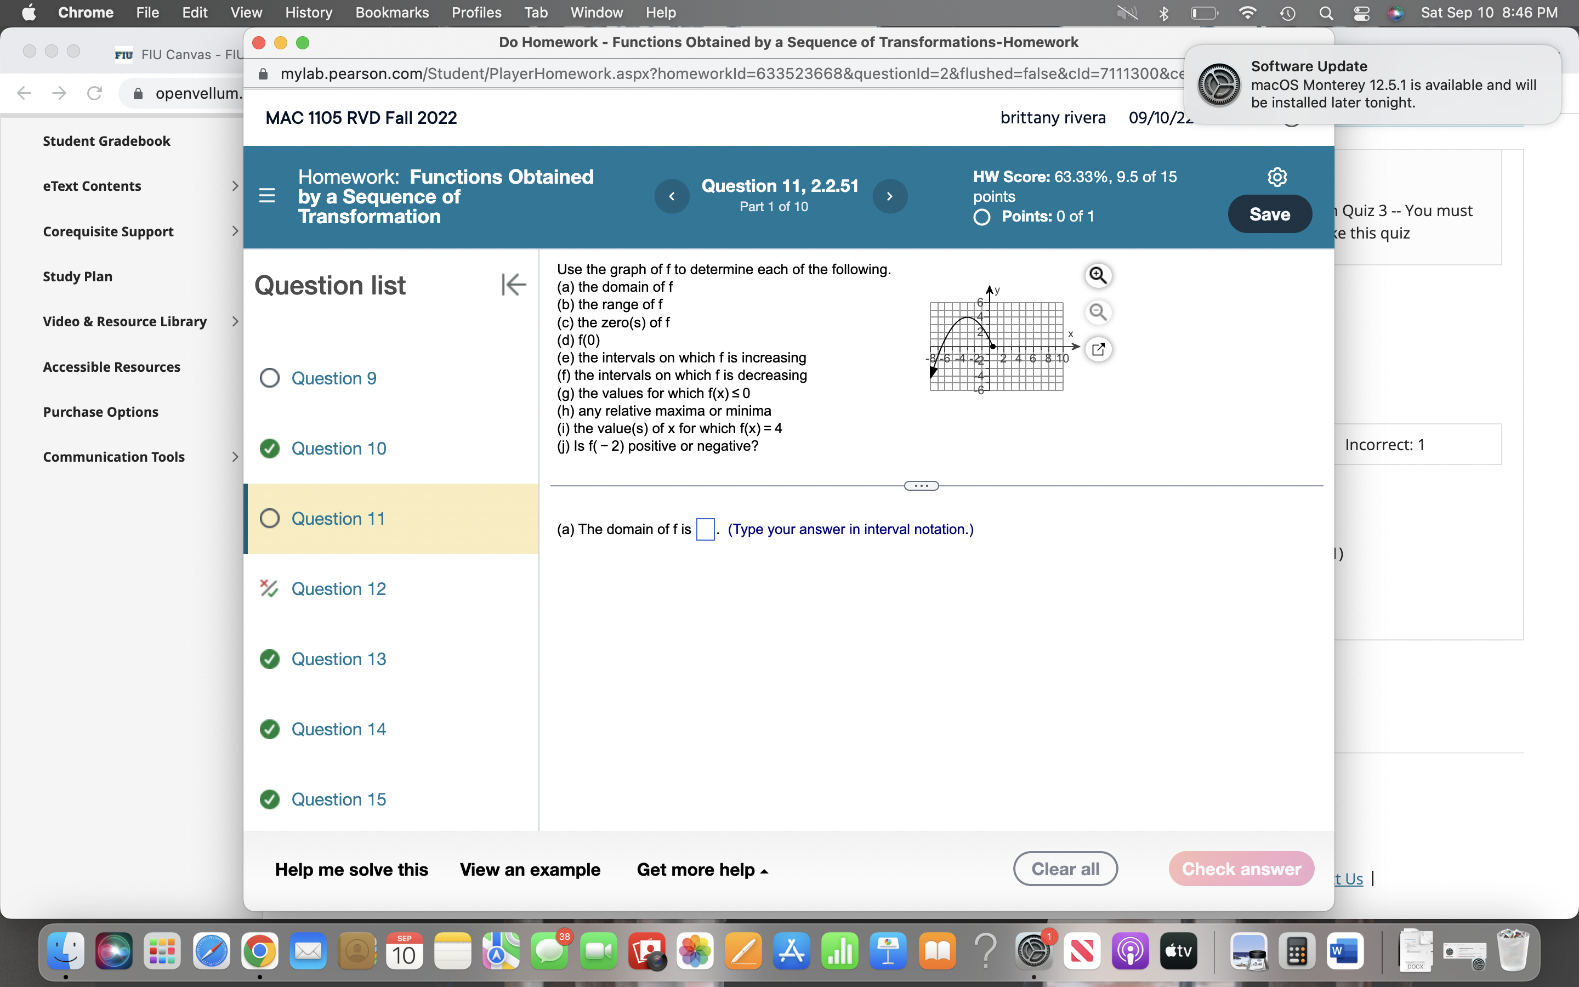The width and height of the screenshot is (1579, 987).
Task: Open the Bookmarks menu
Action: (392, 13)
